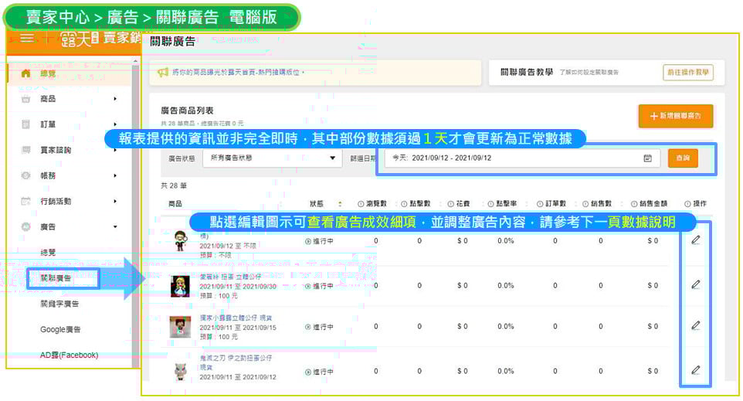Click the sort arrows next to 狀態
Screen dimensions: 743x401
(x=341, y=203)
